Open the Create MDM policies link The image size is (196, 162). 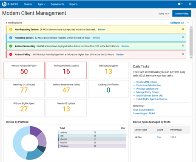pos(147,82)
